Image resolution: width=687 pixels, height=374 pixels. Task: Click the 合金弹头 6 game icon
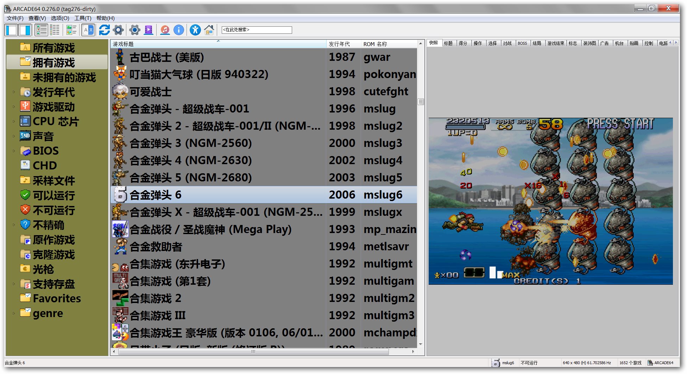tap(120, 195)
